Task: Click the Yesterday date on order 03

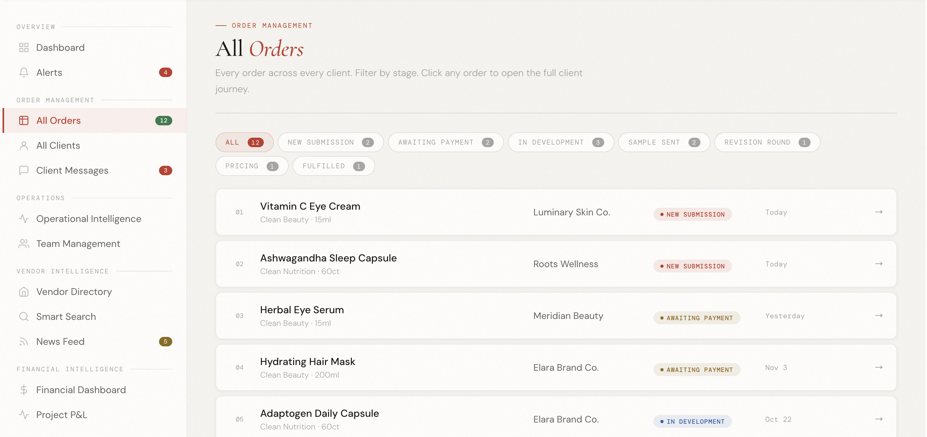Action: (x=784, y=316)
